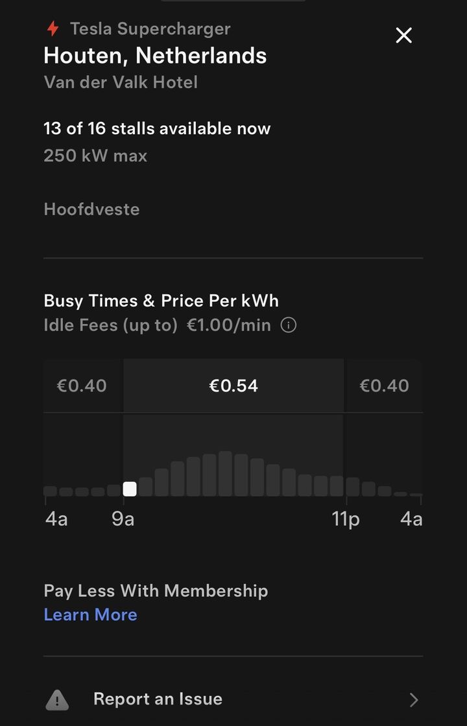
Task: Tap the highlighted white current-time bar
Action: pos(130,489)
